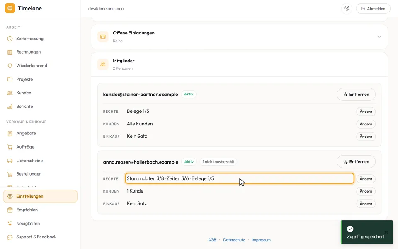The image size is (398, 249).
Task: Click the Empfehlen gift icon
Action: coord(10,210)
